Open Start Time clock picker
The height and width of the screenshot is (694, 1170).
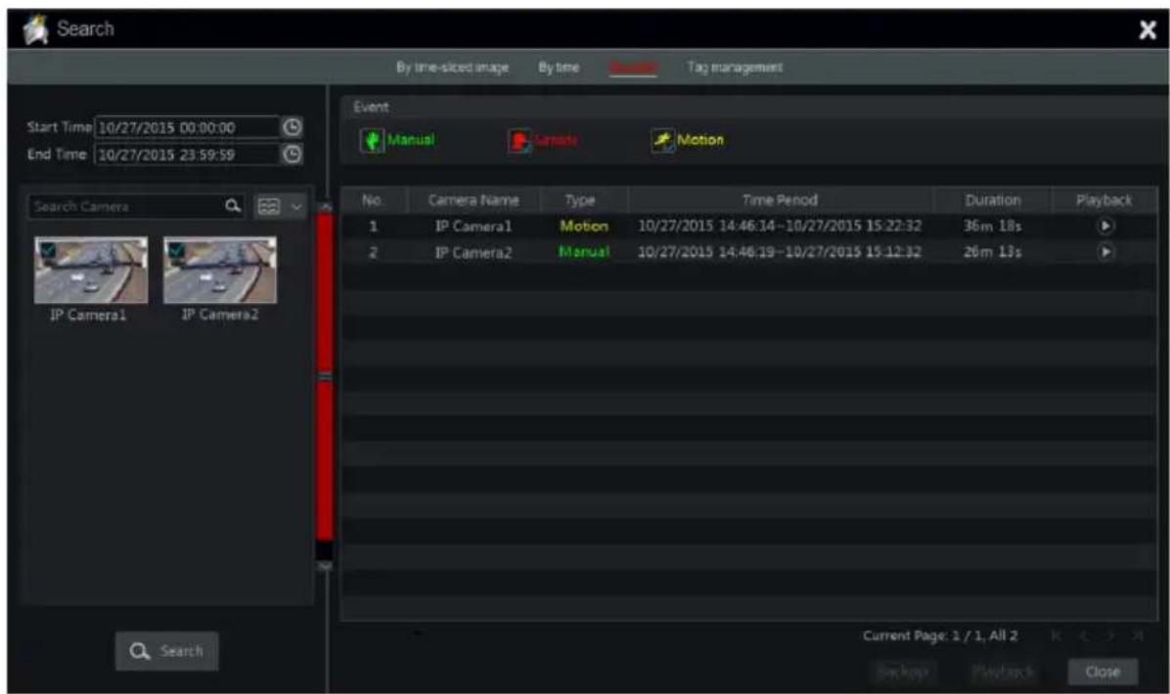(292, 127)
